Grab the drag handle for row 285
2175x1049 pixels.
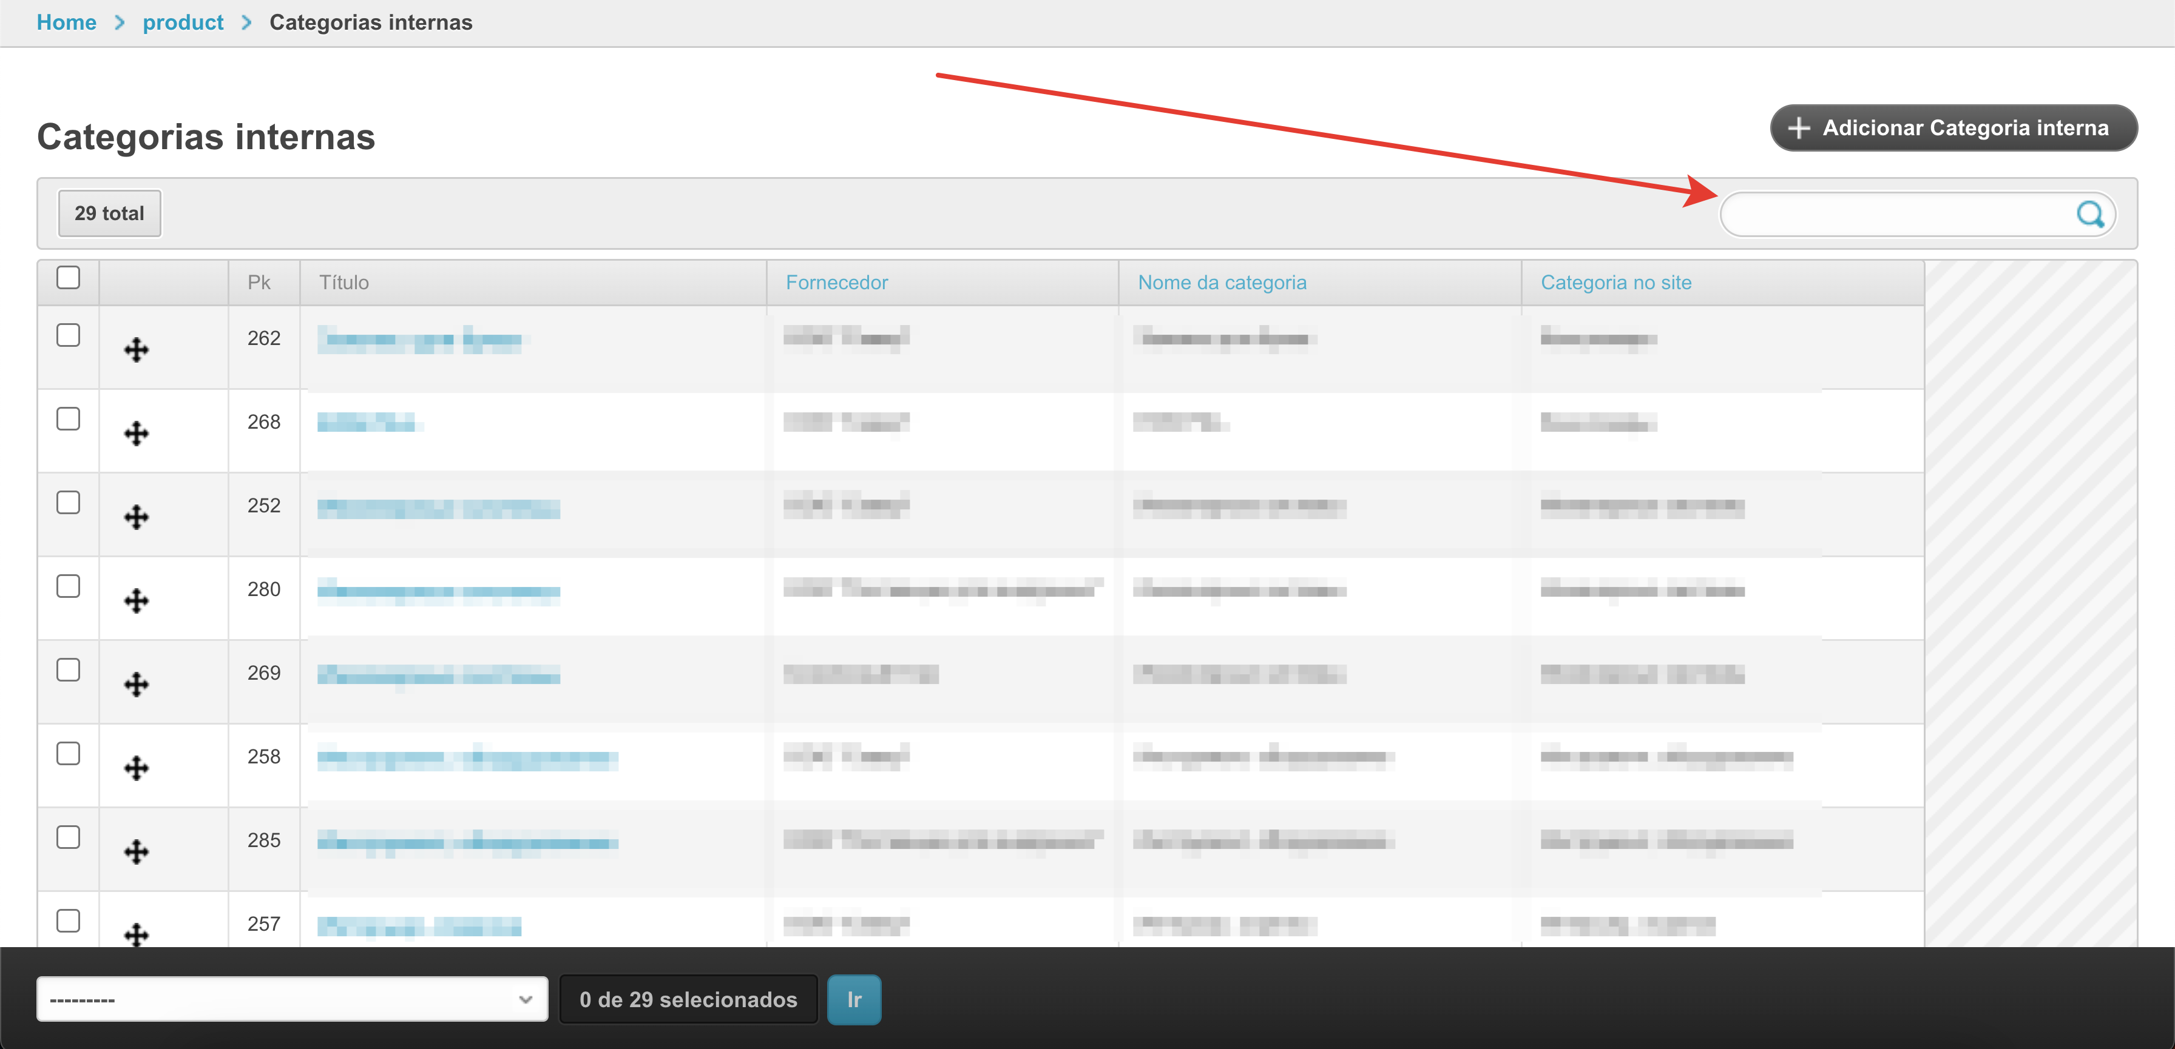click(136, 851)
